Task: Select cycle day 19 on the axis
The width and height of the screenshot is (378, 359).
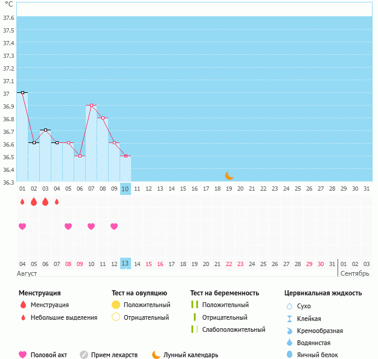Action: pyautogui.click(x=229, y=189)
